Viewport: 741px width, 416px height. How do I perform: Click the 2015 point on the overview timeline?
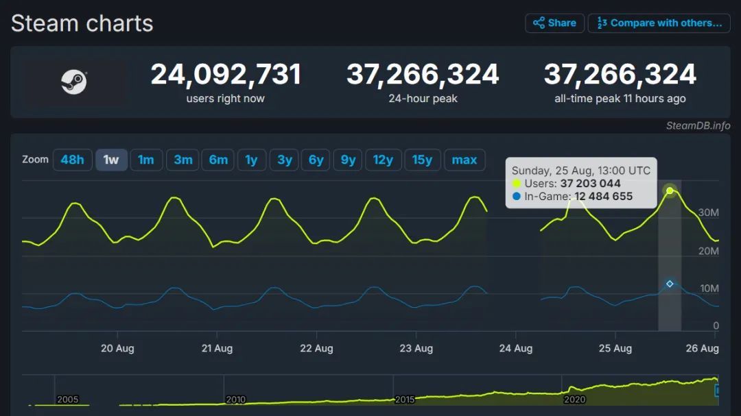pos(404,398)
